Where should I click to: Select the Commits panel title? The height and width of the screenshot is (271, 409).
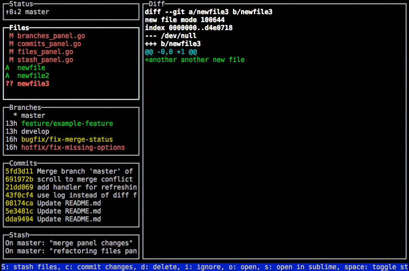pos(23,163)
